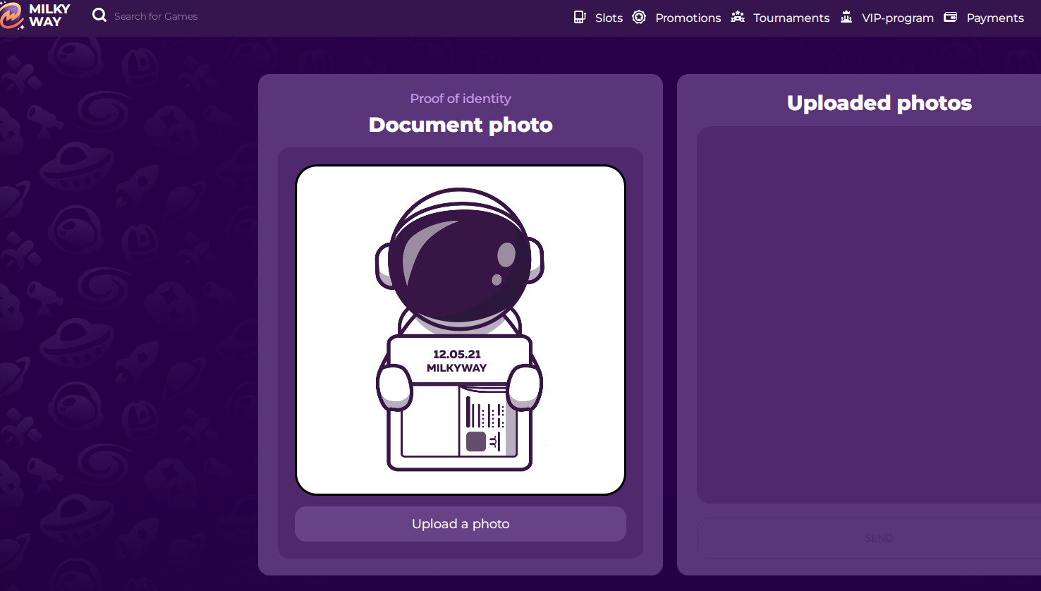The image size is (1041, 591).
Task: Click the slot machine icon beside Slots
Action: (x=580, y=18)
